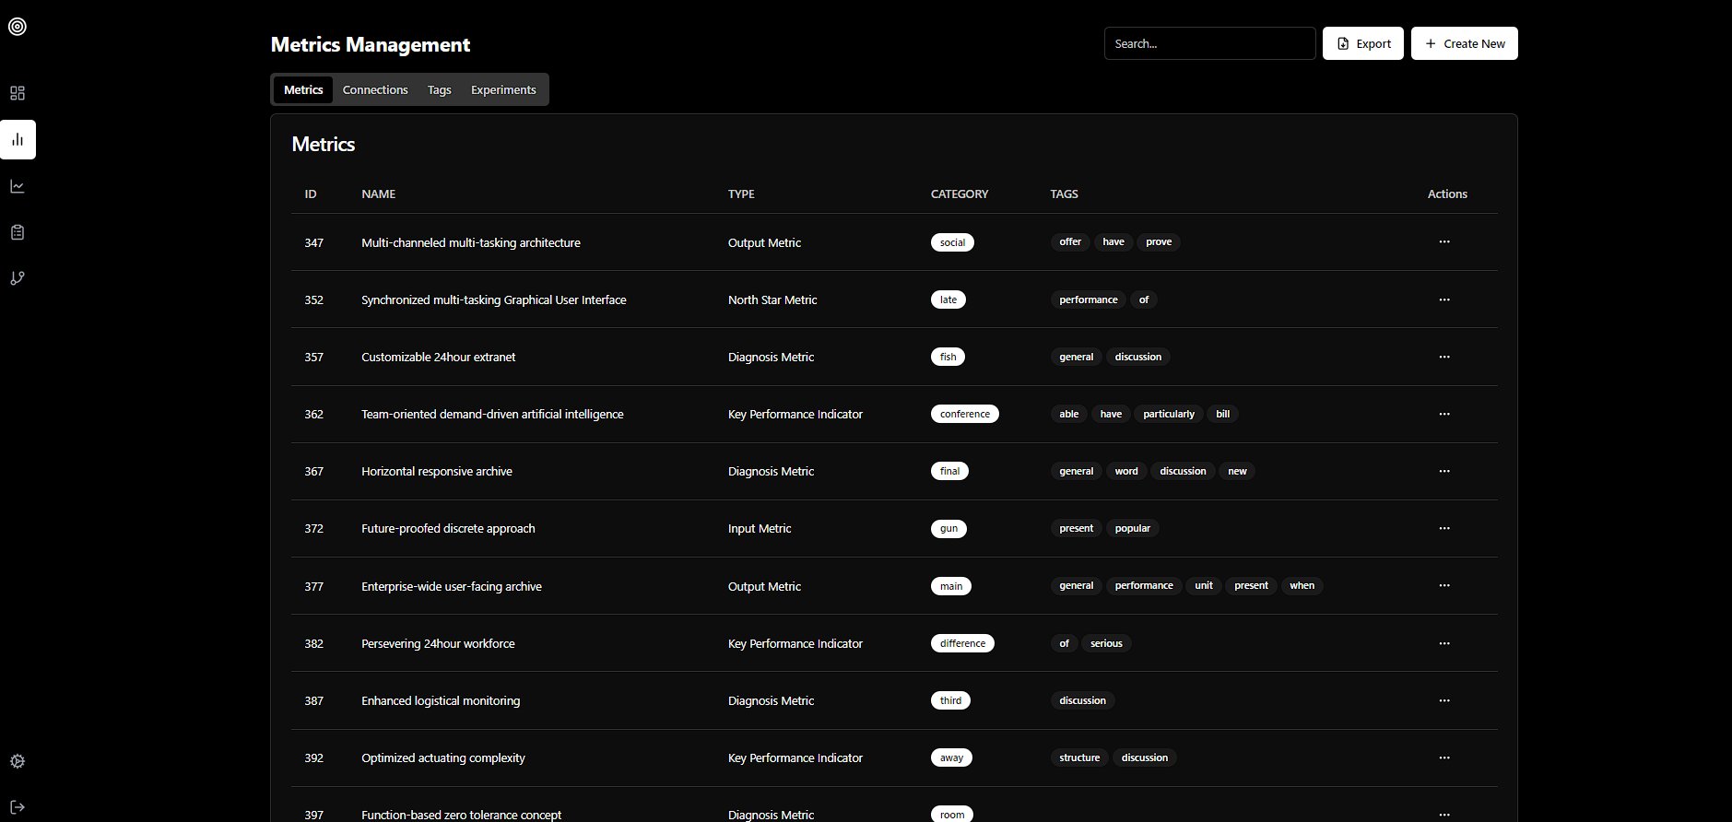Click 'Team-oriented demand-driven artificial intelligence' name

coord(492,414)
